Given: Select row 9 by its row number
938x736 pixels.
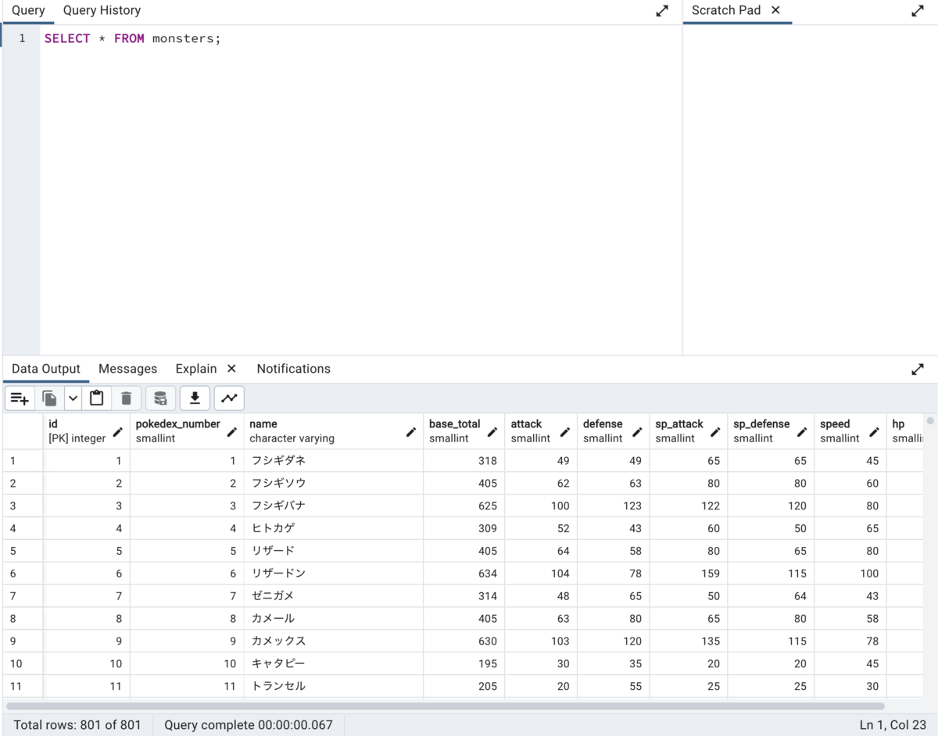Looking at the screenshot, I should (22, 641).
